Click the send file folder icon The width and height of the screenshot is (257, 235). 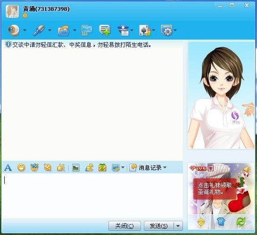pos(64,30)
